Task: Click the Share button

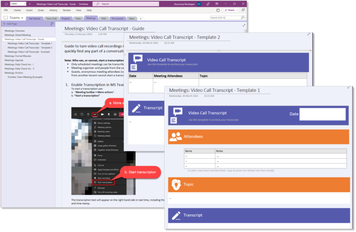Action: [x=229, y=10]
